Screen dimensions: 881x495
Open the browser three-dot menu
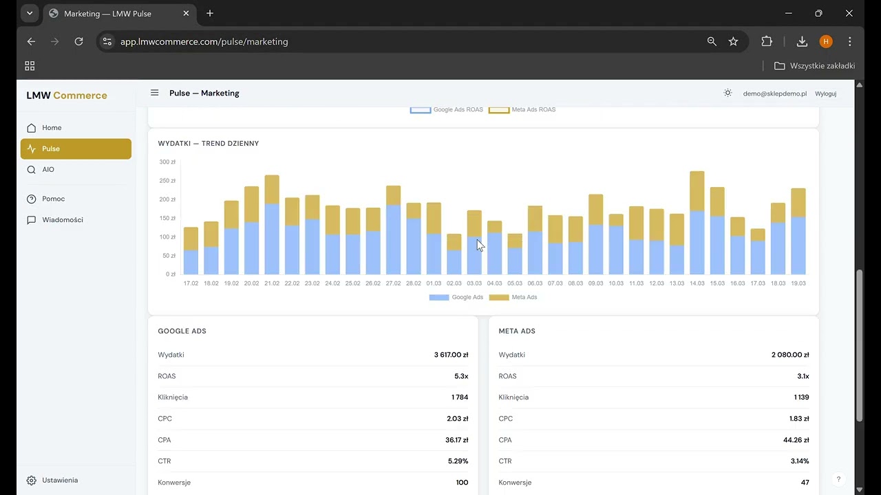pos(850,41)
